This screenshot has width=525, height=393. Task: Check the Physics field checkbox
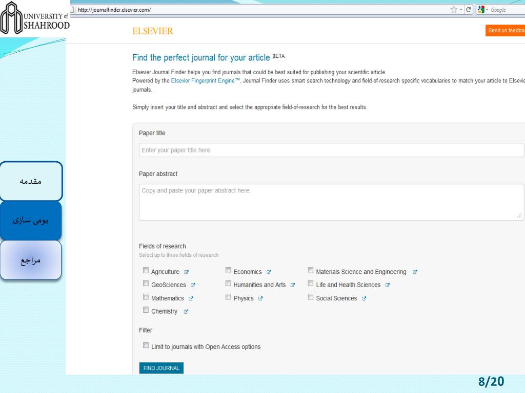tap(228, 297)
